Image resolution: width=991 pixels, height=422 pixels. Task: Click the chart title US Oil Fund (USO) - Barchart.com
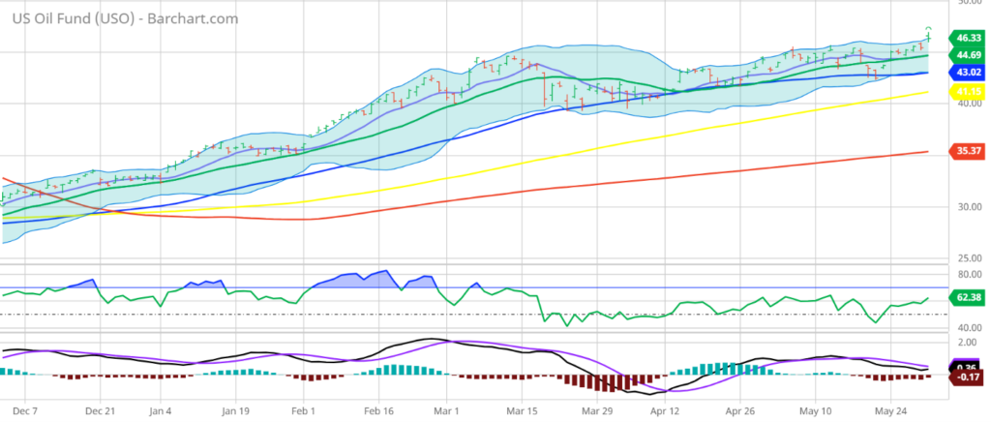coord(125,19)
